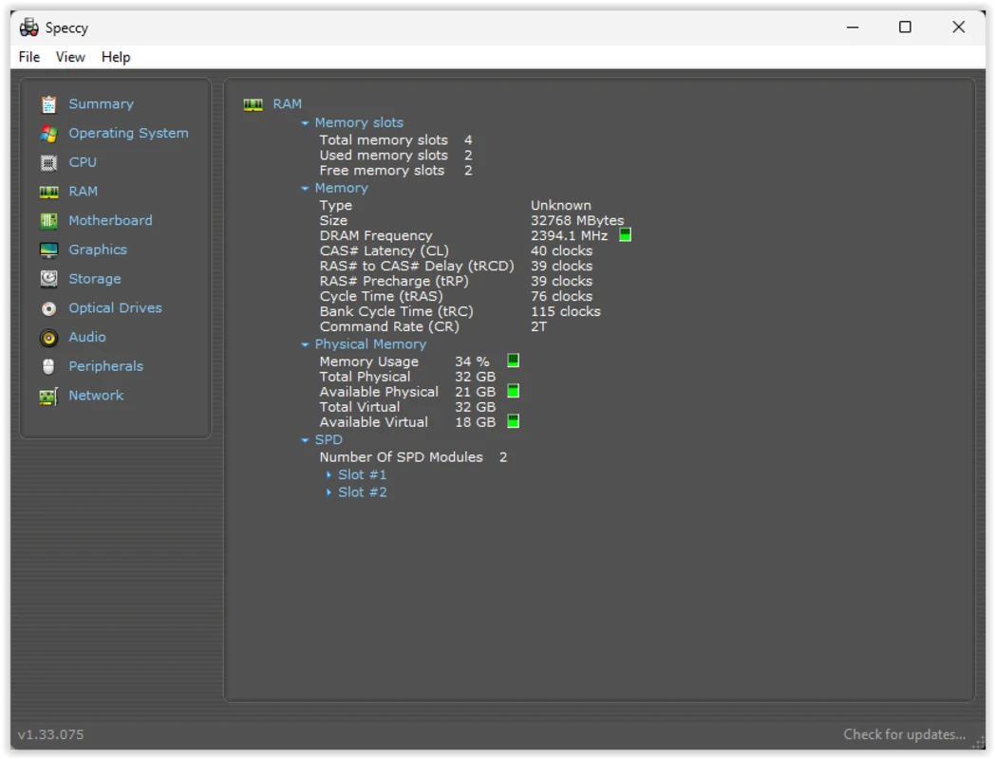This screenshot has width=995, height=759.
Task: Click the v1.33.075 version label
Action: [50, 733]
